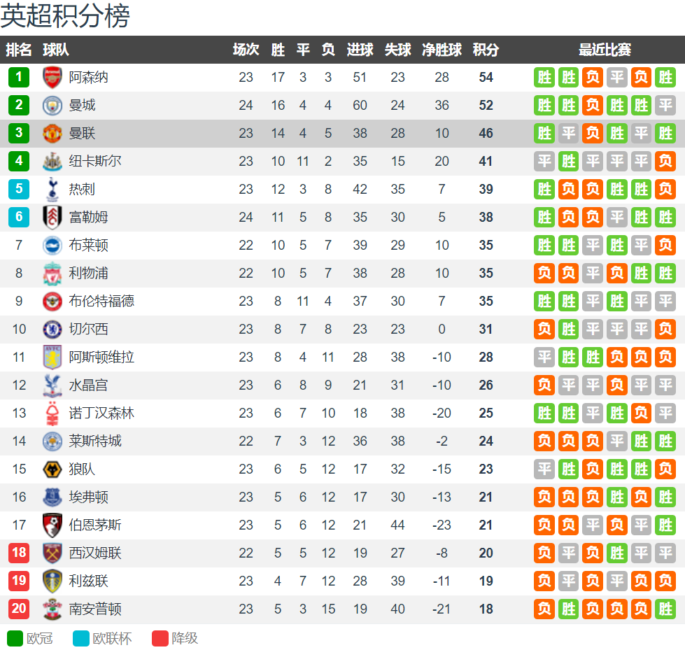This screenshot has height=650, width=685.
Task: Click the Liverpool club crest icon
Action: point(52,274)
